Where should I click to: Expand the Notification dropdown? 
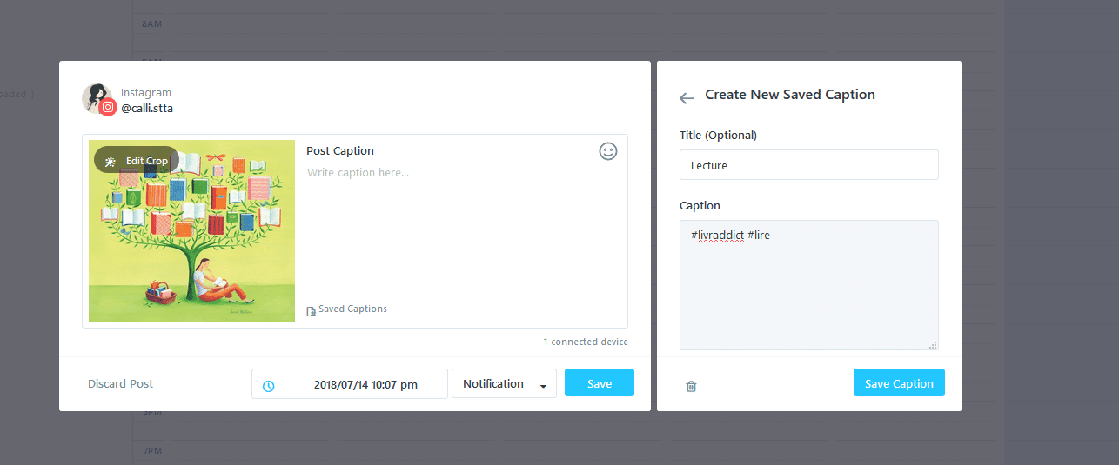pyautogui.click(x=504, y=384)
